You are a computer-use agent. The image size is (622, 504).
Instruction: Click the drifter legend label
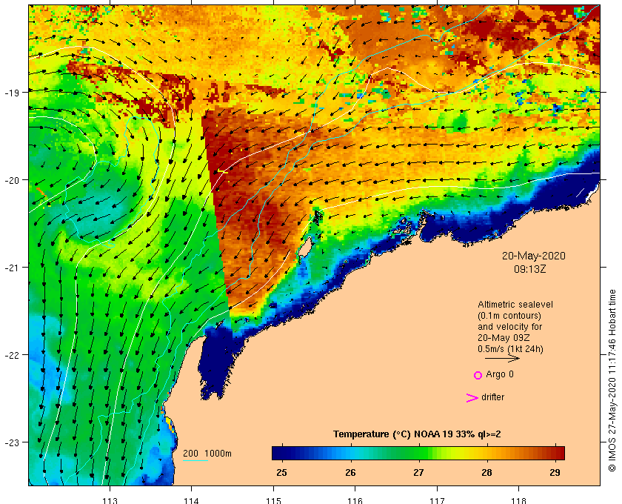[x=492, y=397]
